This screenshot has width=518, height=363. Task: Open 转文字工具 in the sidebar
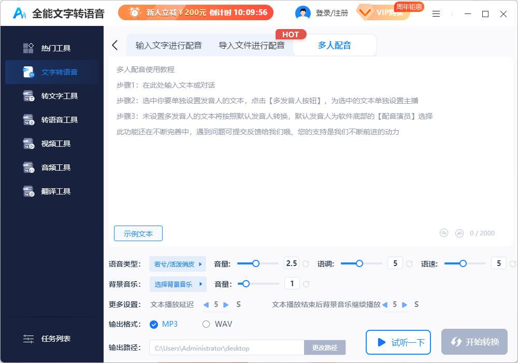52,96
